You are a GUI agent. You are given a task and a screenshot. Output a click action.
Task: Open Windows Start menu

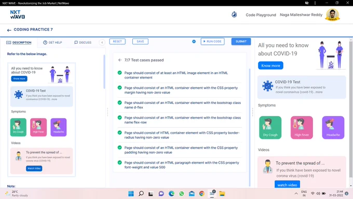(131, 194)
